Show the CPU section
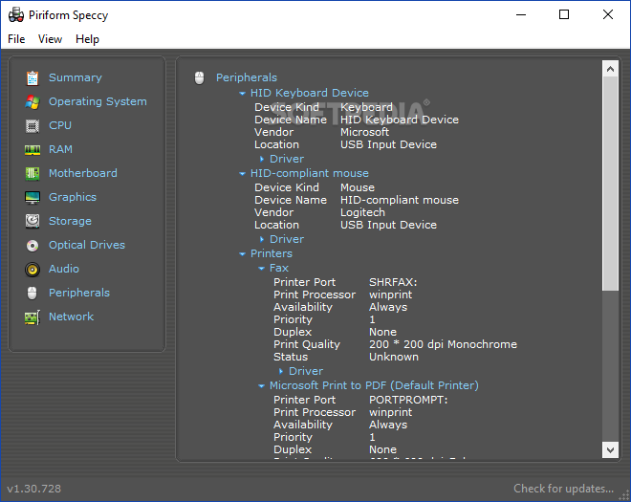This screenshot has width=631, height=502. point(60,125)
